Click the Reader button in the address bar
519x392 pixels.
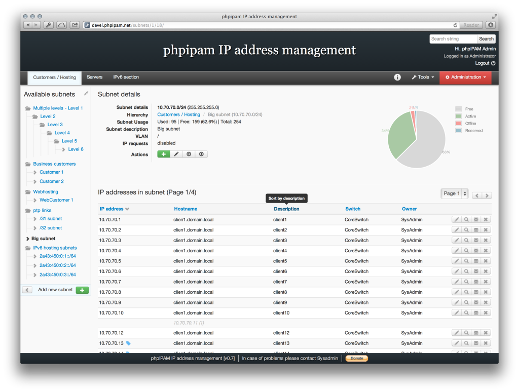point(471,25)
